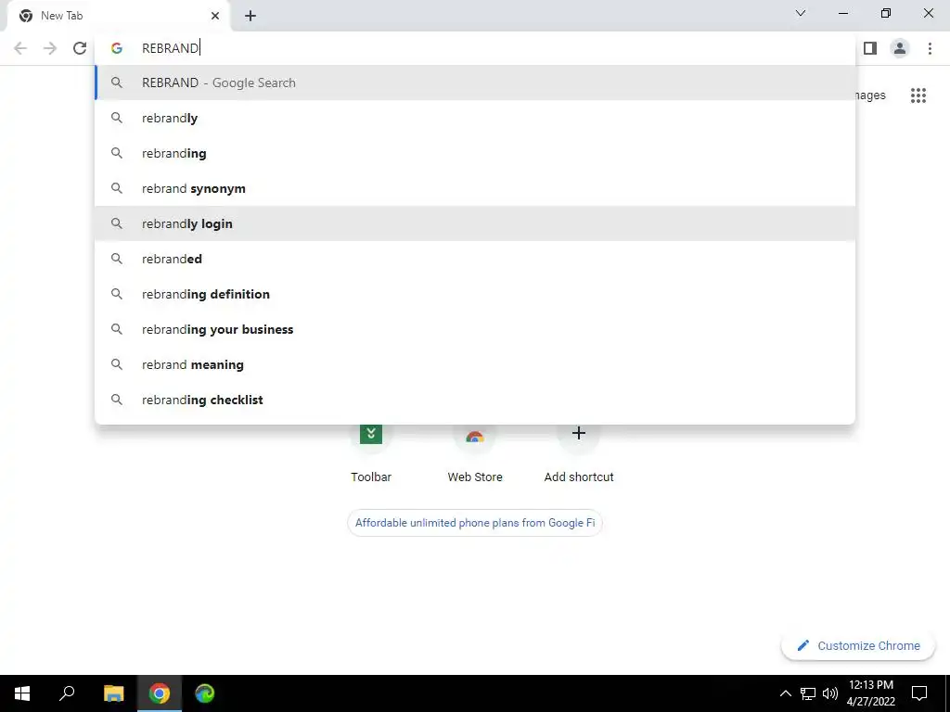Click into the address bar containing REBRAND
The height and width of the screenshot is (712, 950).
[475, 48]
